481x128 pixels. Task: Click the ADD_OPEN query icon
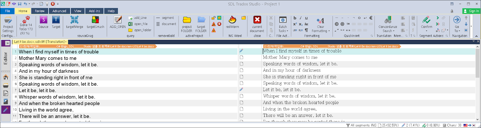[118, 22]
